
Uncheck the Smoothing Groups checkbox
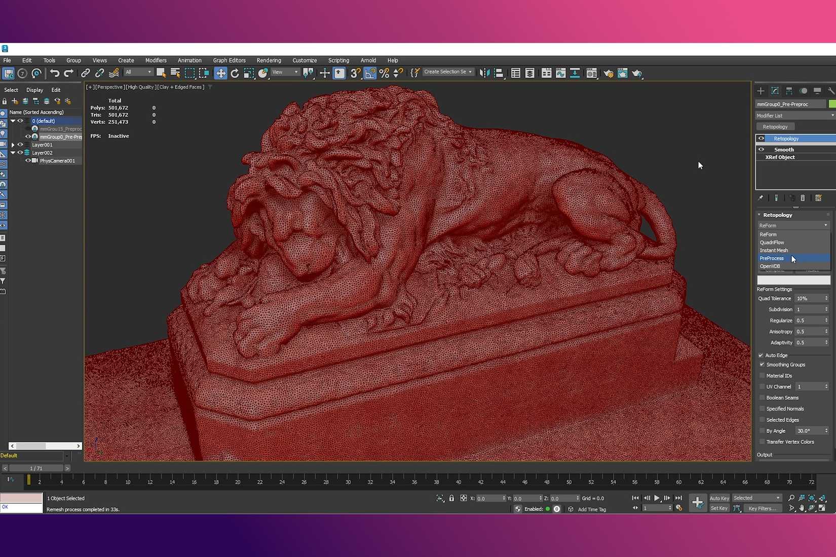(x=762, y=365)
